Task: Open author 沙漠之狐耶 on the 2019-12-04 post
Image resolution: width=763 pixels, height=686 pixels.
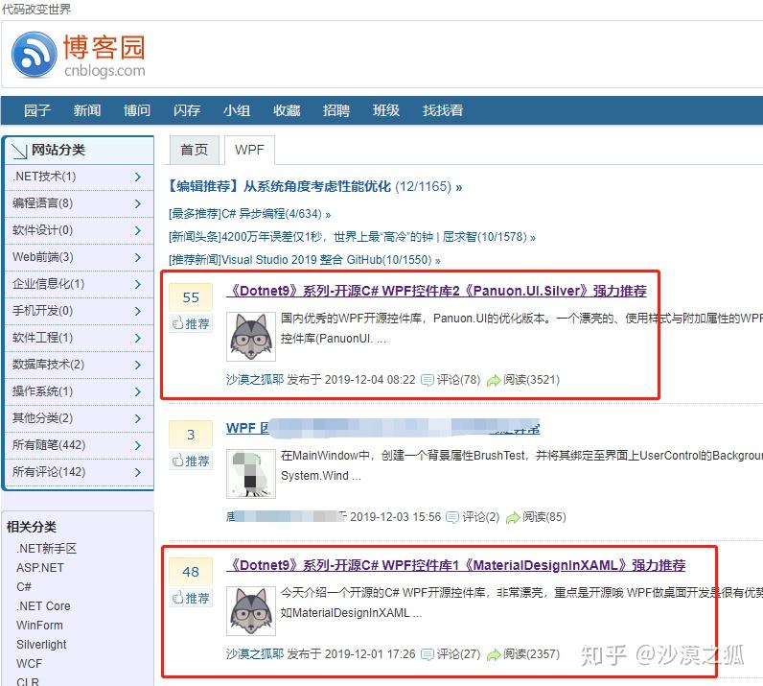Action: (x=255, y=380)
